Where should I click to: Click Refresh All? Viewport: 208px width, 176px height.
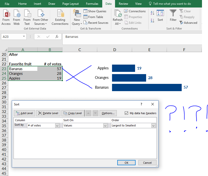point(118,17)
